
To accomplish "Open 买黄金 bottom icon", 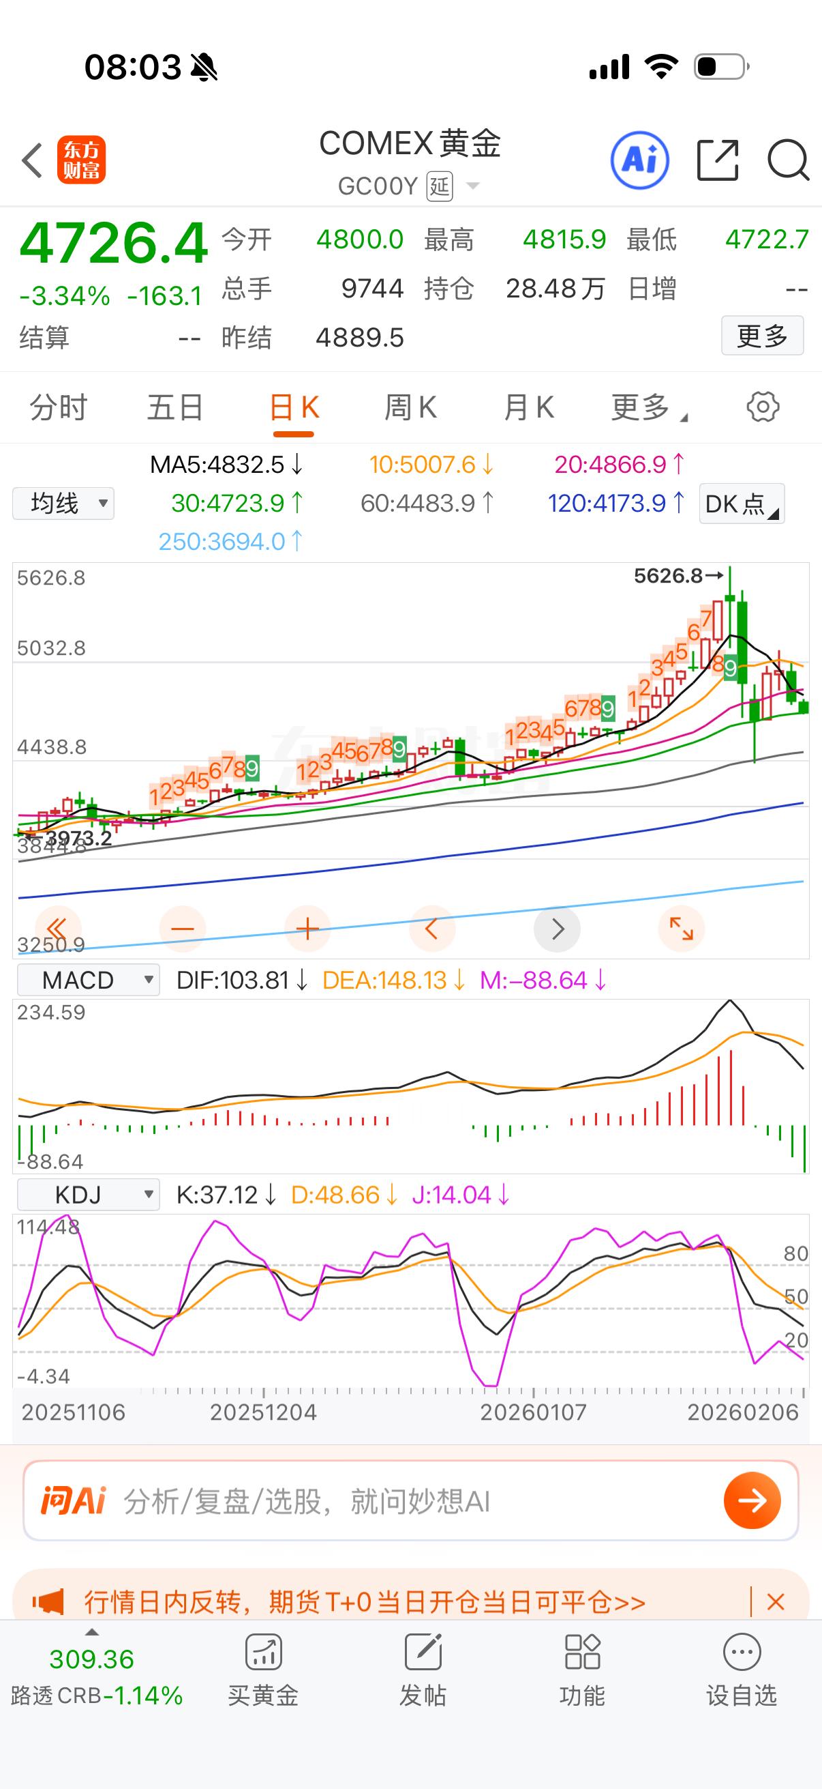I will pyautogui.click(x=263, y=1671).
